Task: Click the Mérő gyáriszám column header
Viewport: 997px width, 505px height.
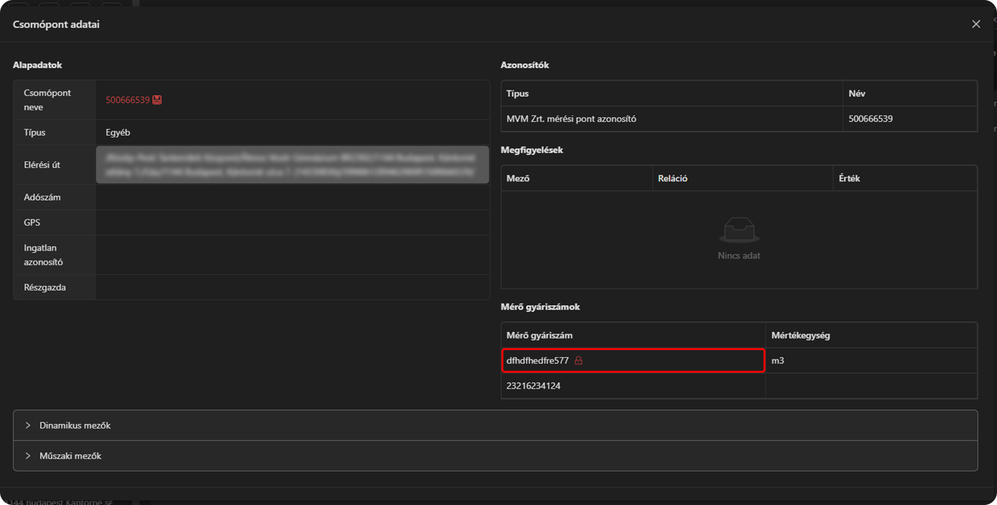Action: click(x=539, y=335)
